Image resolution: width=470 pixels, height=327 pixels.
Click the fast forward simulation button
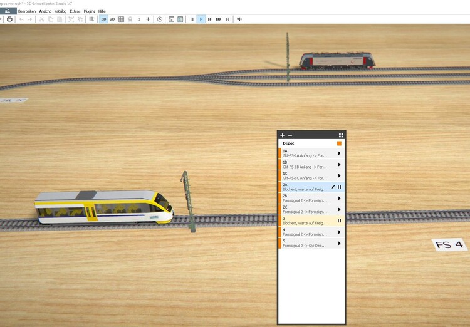click(209, 19)
